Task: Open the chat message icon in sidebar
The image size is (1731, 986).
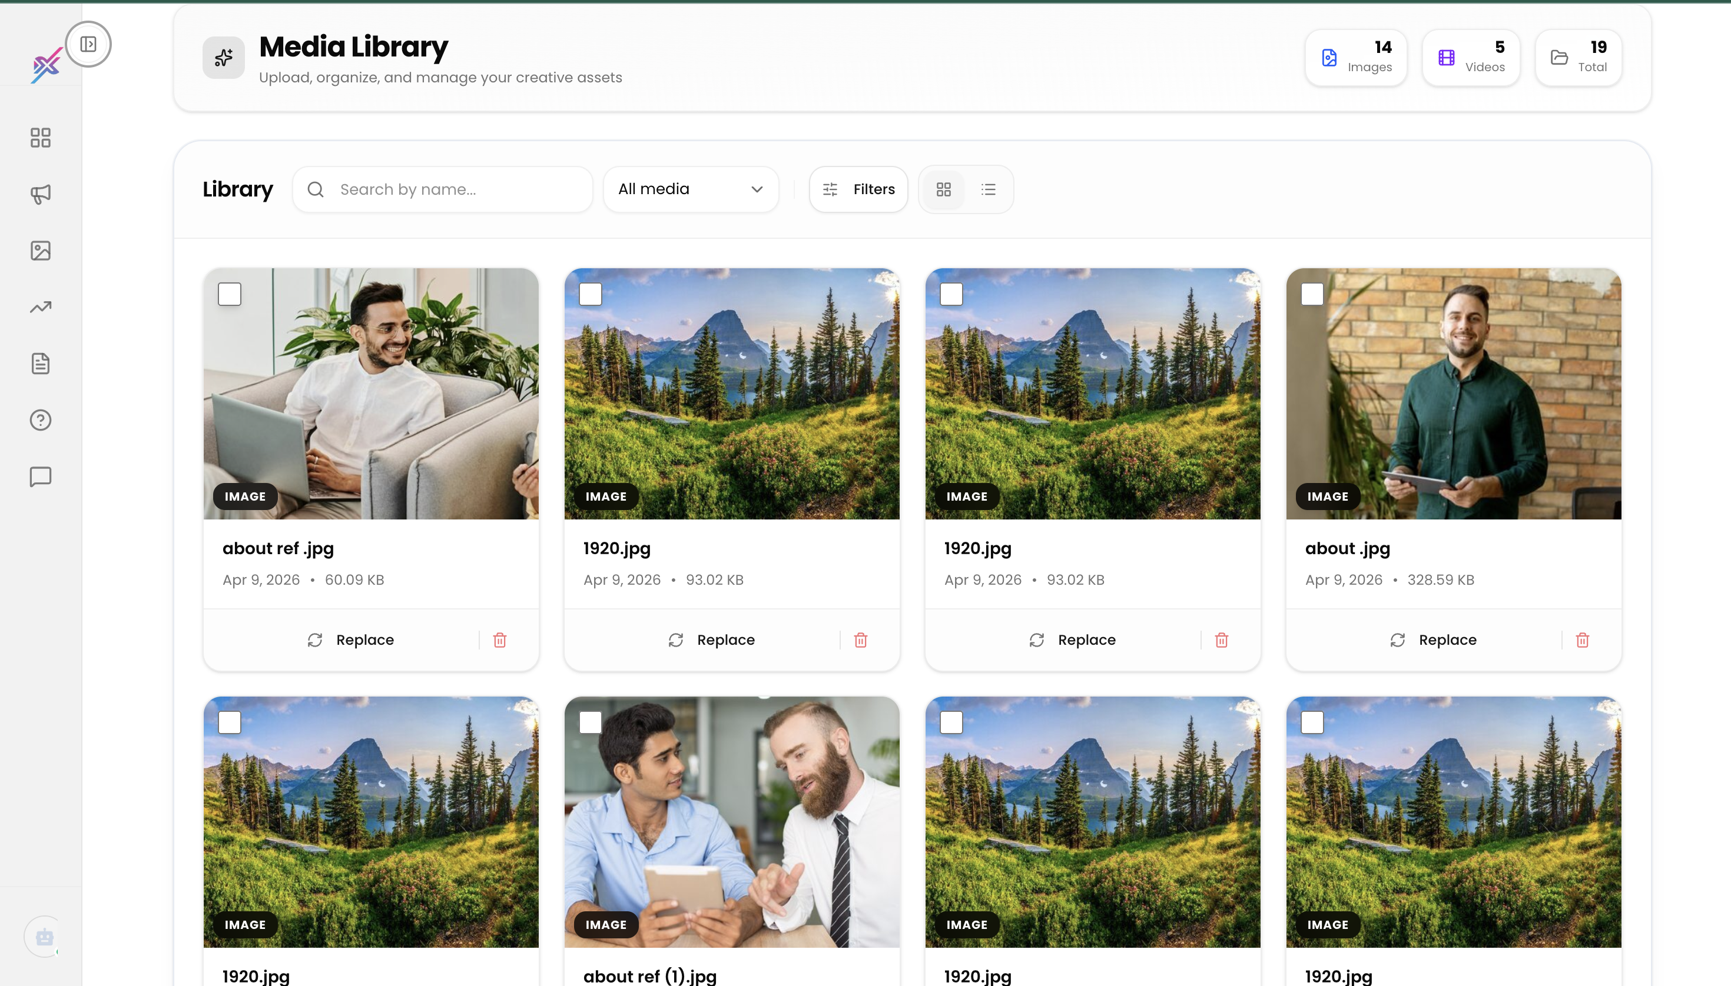Action: point(41,477)
